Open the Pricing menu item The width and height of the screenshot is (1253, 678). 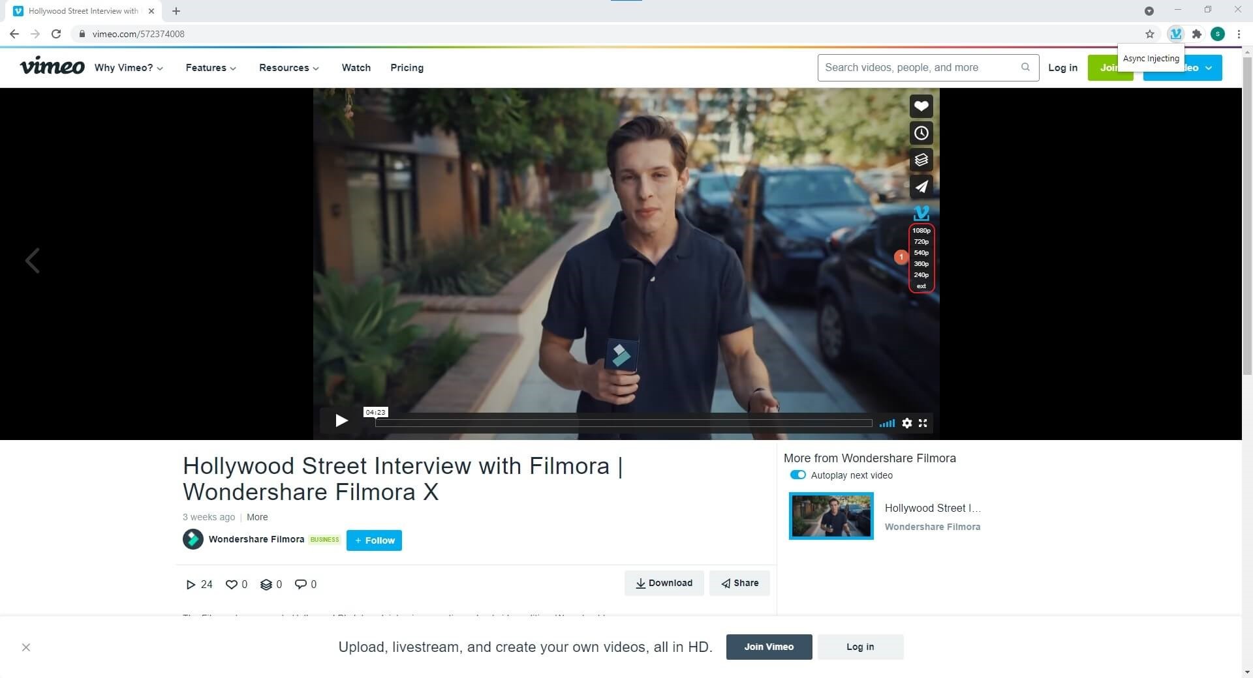(x=407, y=68)
